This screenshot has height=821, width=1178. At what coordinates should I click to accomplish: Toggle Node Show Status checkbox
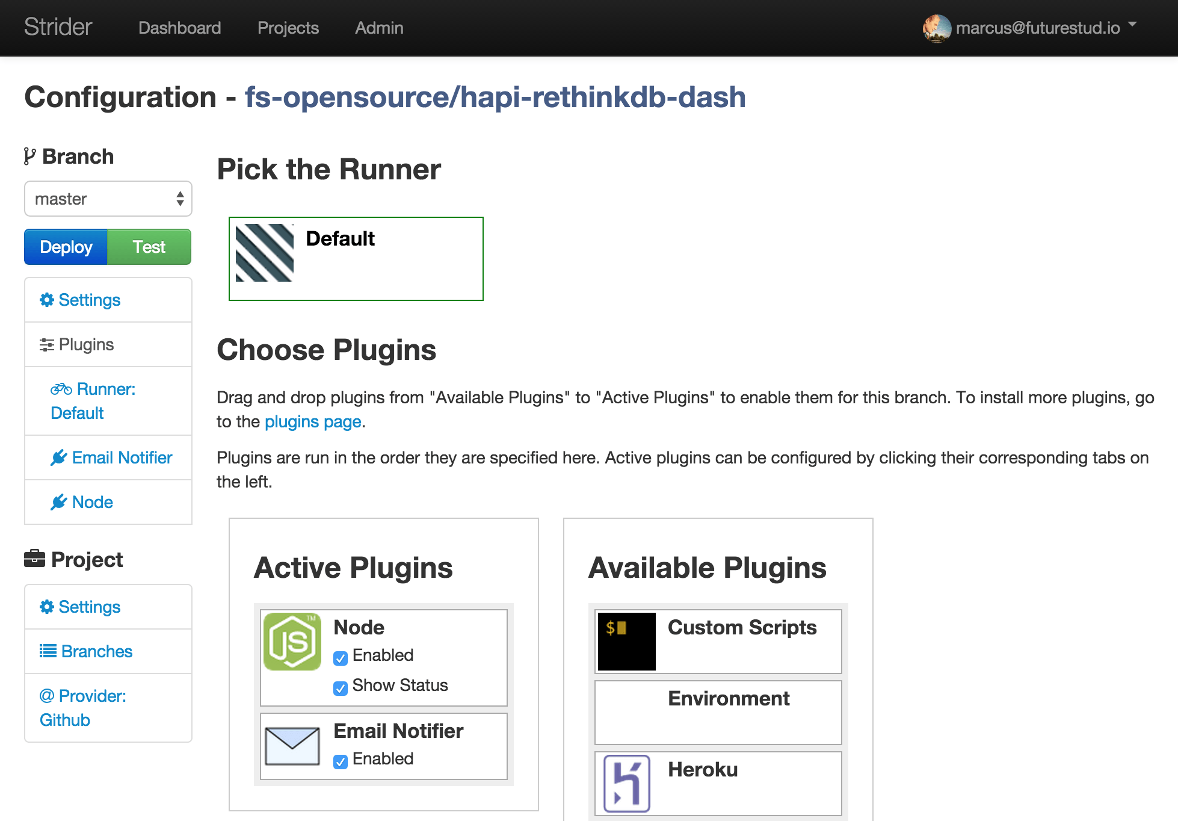(341, 689)
